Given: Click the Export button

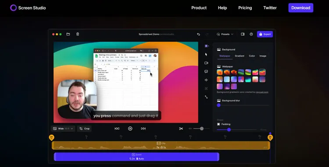Looking at the screenshot, I should point(265,34).
